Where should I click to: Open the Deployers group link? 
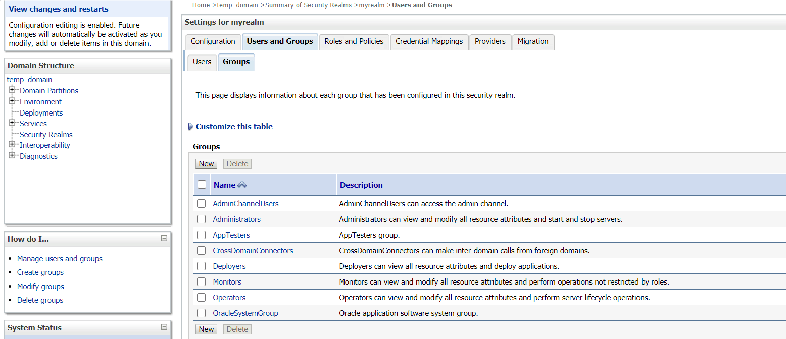click(229, 266)
